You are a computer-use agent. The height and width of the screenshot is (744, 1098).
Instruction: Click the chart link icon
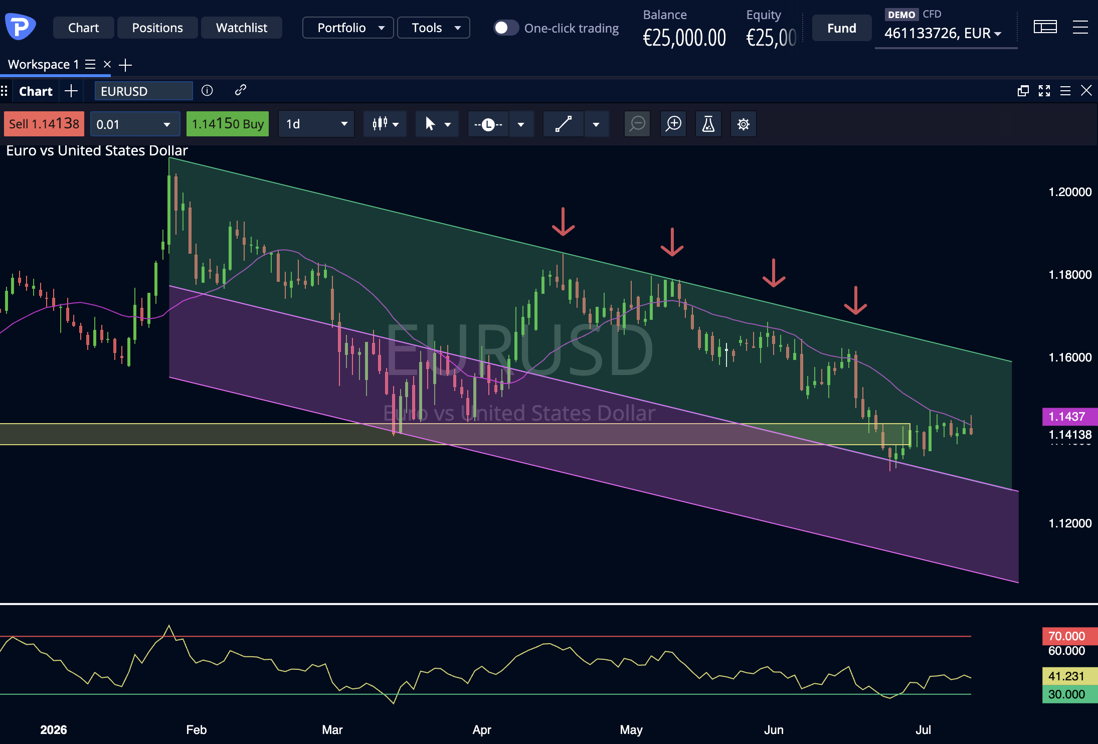coord(240,90)
